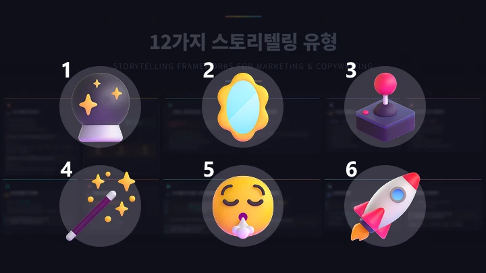Click the 12가지 스토리텔링 유형 heading
486x273 pixels.
[x=243, y=42]
